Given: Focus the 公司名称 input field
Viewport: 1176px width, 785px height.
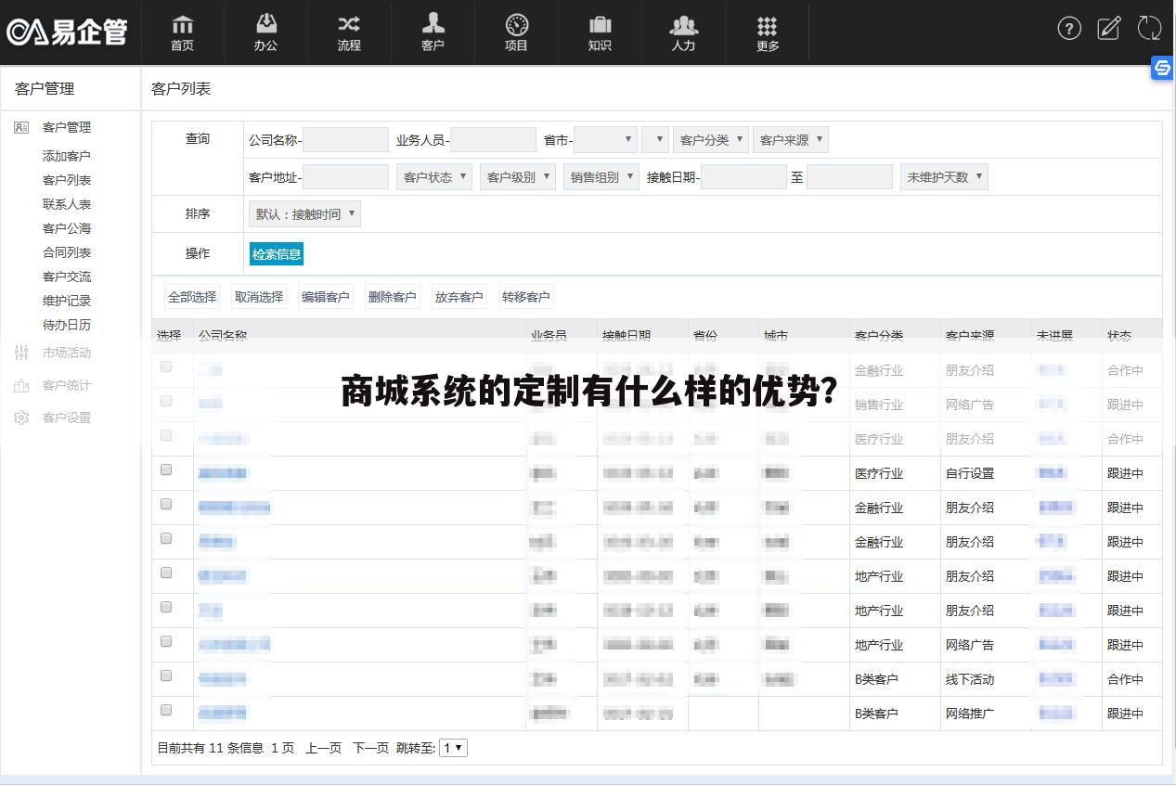Looking at the screenshot, I should 345,140.
